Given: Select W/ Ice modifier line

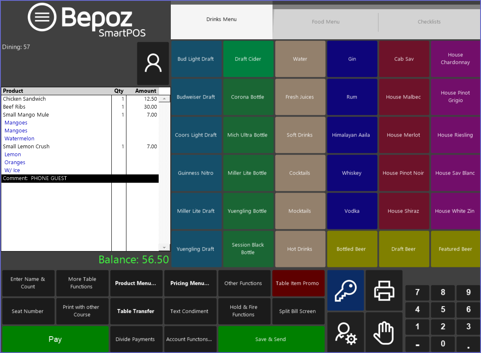Looking at the screenshot, I should click(x=80, y=170).
